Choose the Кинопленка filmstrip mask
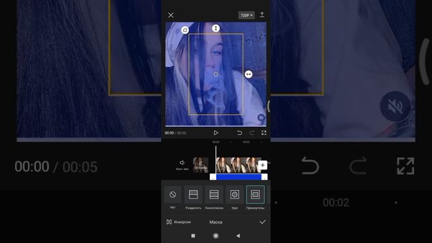 (x=214, y=198)
